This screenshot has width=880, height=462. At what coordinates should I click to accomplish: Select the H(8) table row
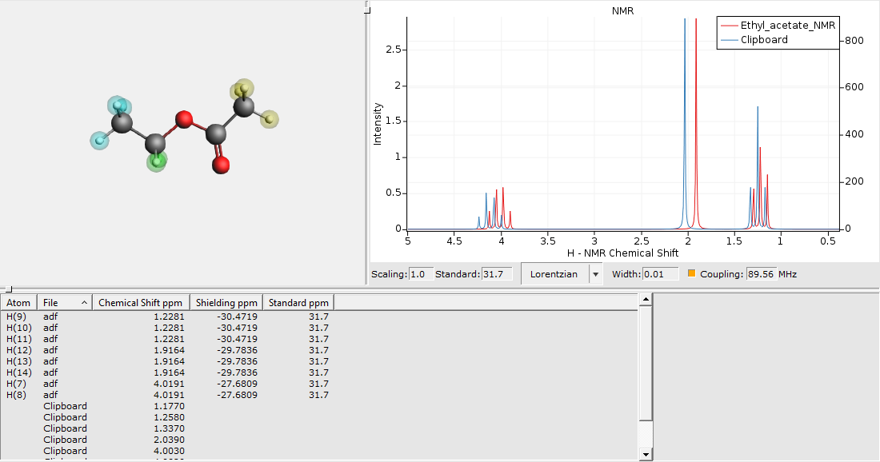coord(318,396)
